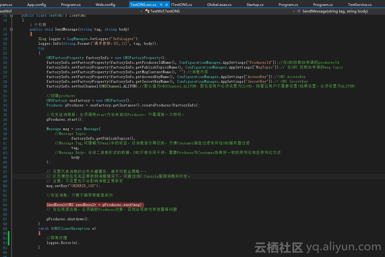Click ONSFactoryProperty constructor on line 23
The image size is (385, 257).
coord(142,58)
